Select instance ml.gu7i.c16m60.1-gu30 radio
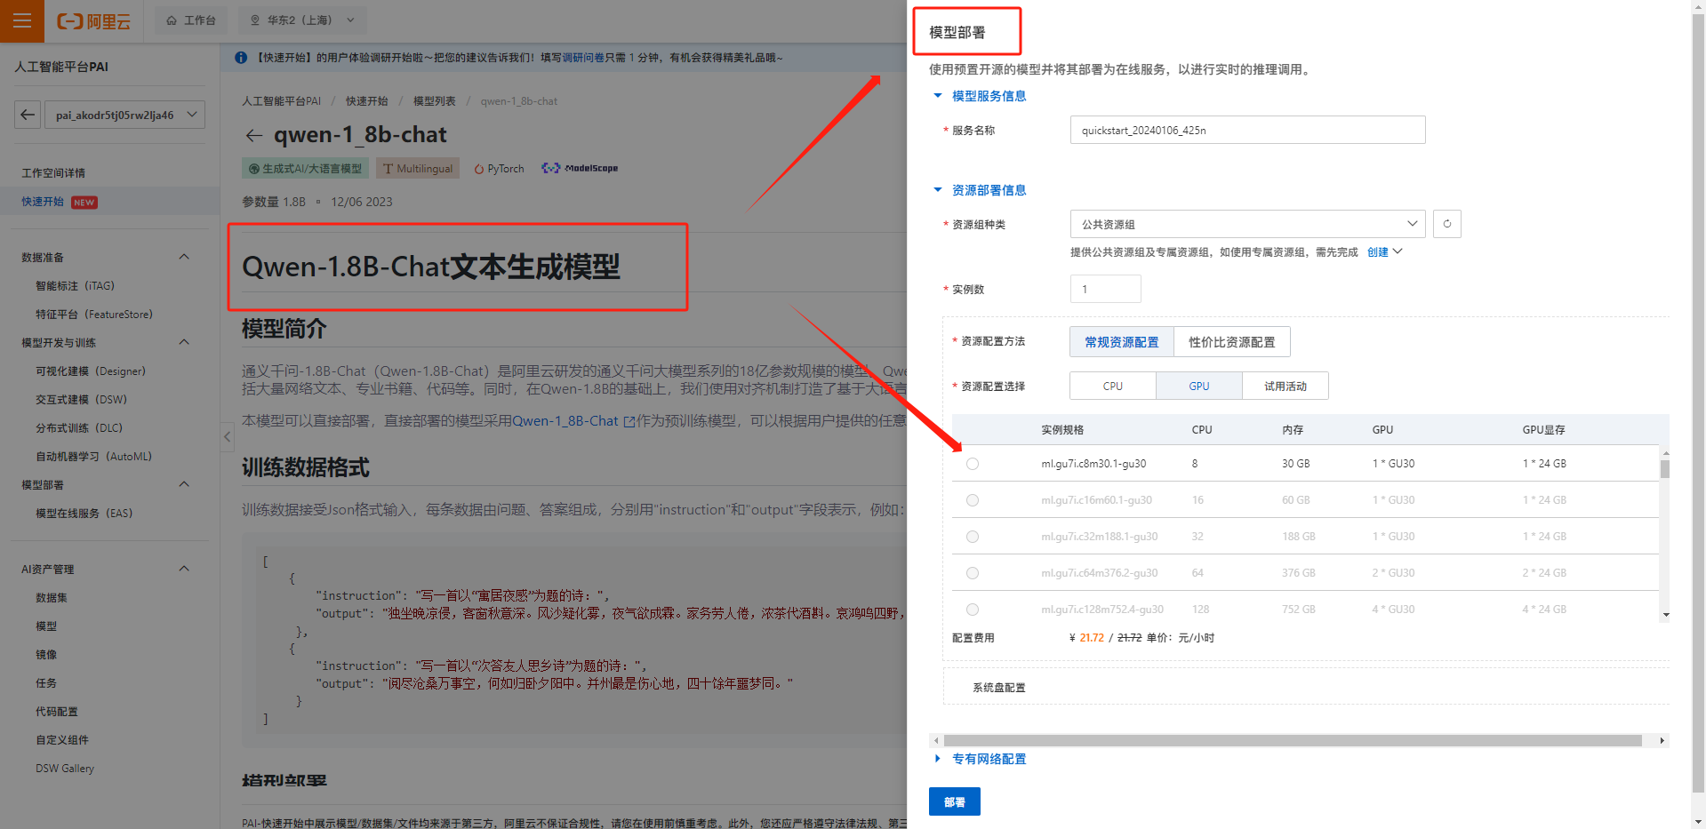Screen dimensions: 1706x829 tap(973, 500)
